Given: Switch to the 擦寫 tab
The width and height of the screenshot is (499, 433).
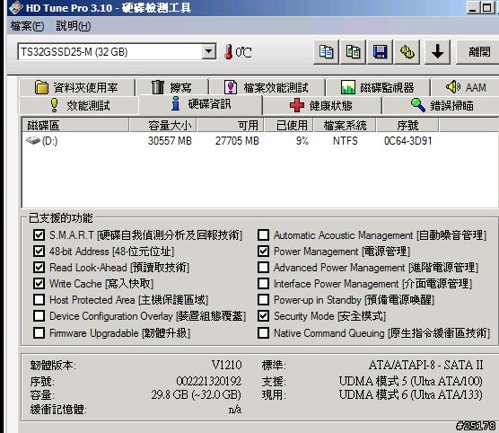Looking at the screenshot, I should point(171,87).
